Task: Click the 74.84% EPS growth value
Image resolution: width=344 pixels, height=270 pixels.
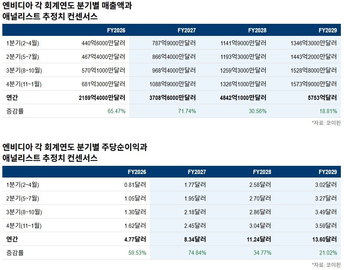Action: (197, 253)
